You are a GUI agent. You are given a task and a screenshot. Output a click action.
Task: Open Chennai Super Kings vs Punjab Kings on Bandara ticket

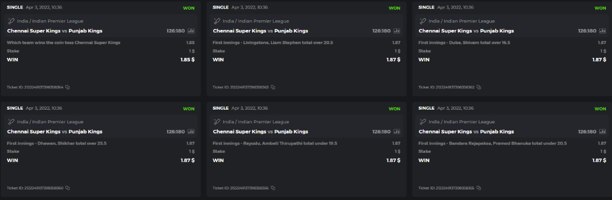pyautogui.click(x=466, y=131)
